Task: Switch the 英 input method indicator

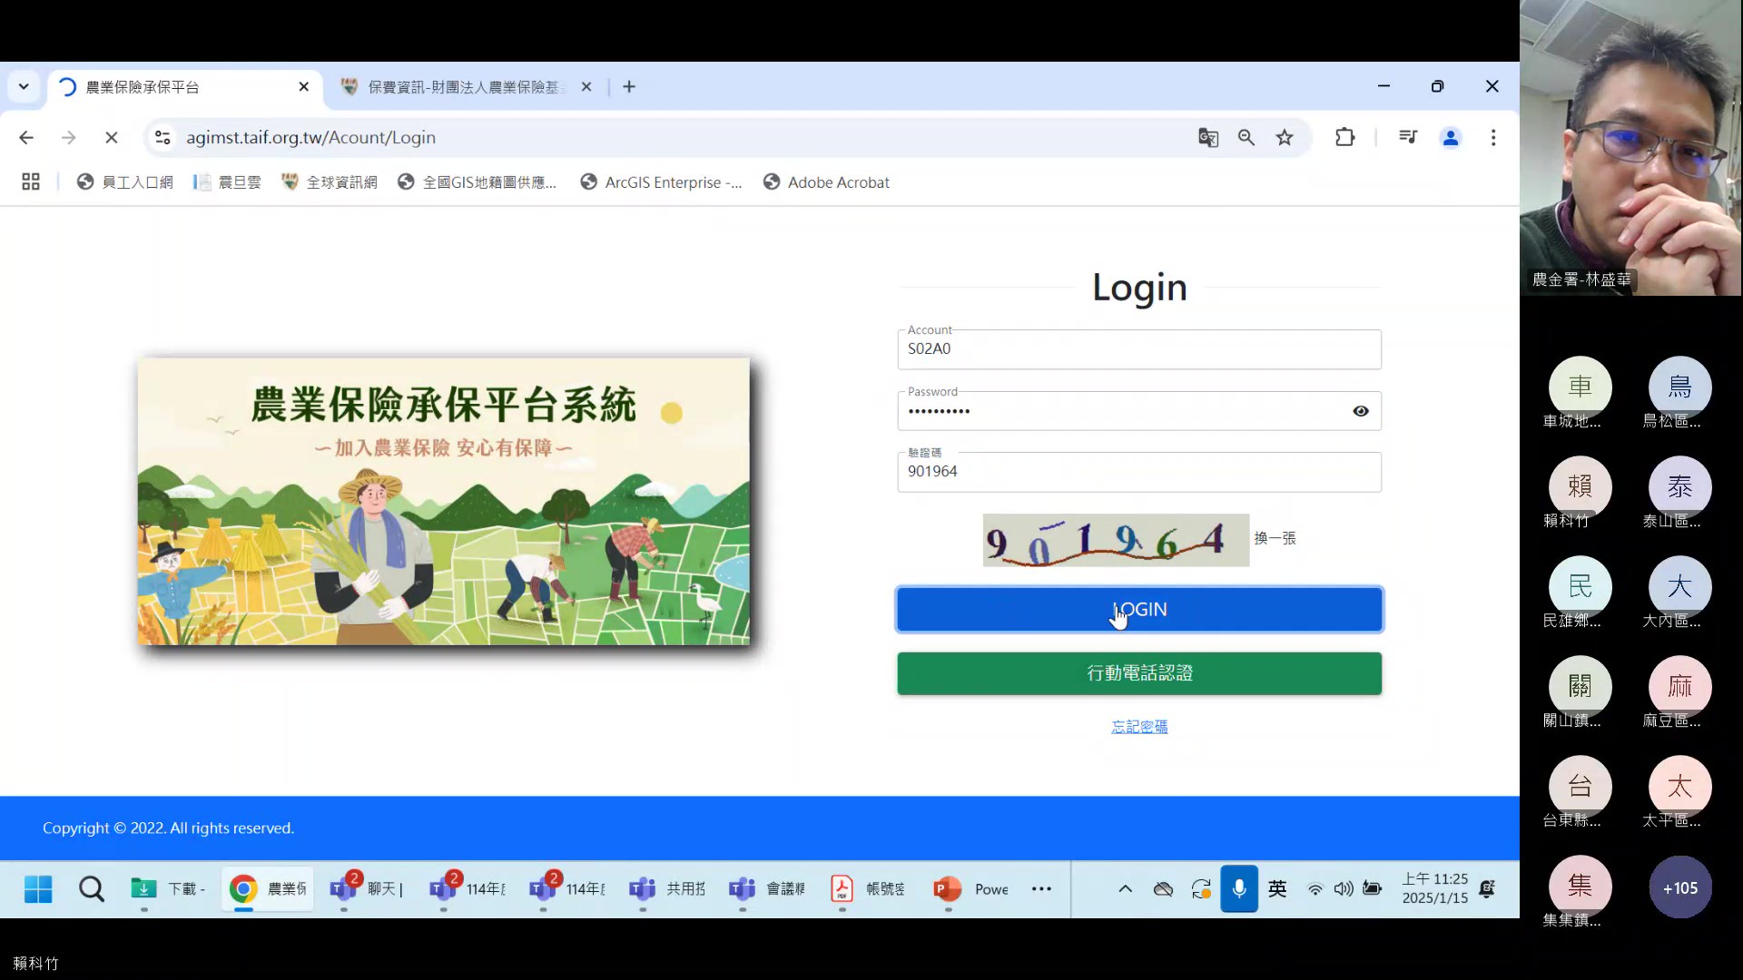Action: tap(1277, 889)
